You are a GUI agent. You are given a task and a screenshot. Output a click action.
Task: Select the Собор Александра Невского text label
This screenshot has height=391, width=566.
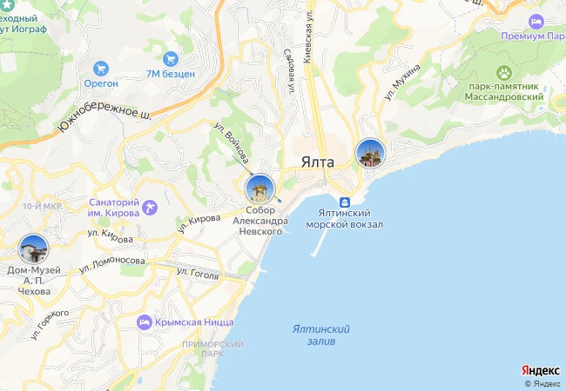click(x=260, y=221)
